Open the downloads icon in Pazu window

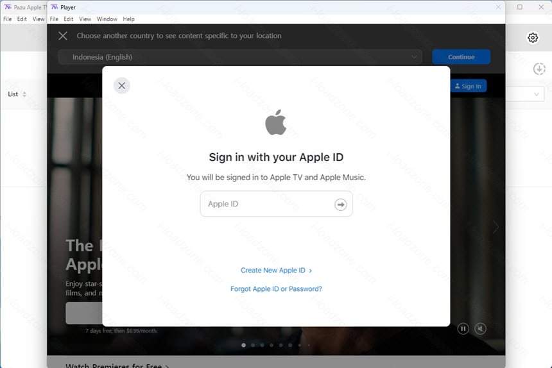pos(539,69)
